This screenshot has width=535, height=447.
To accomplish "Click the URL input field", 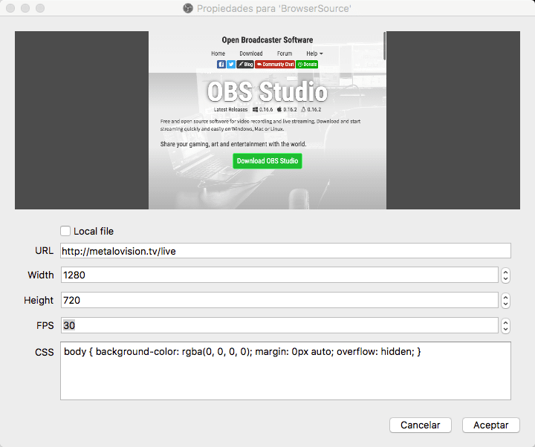I will tap(285, 251).
